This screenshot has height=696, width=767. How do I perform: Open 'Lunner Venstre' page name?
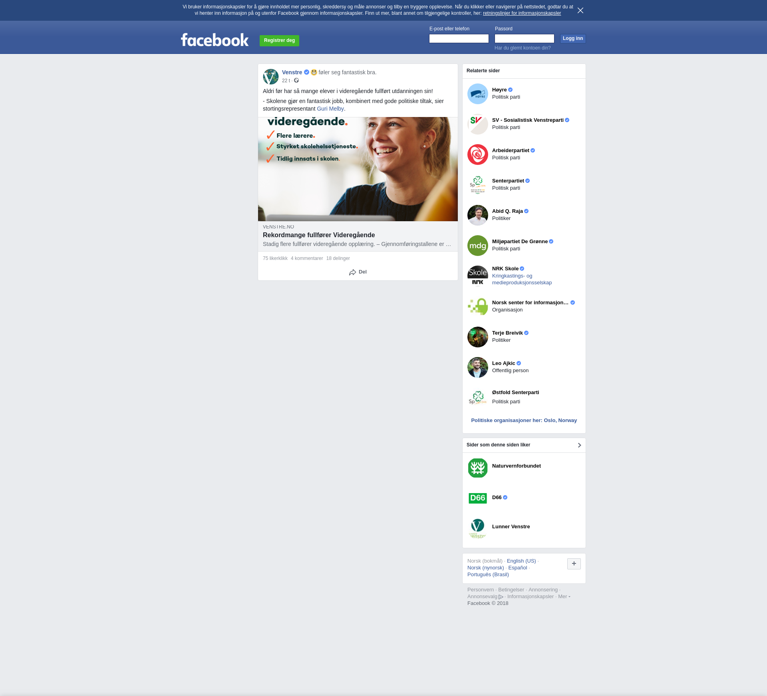511,527
